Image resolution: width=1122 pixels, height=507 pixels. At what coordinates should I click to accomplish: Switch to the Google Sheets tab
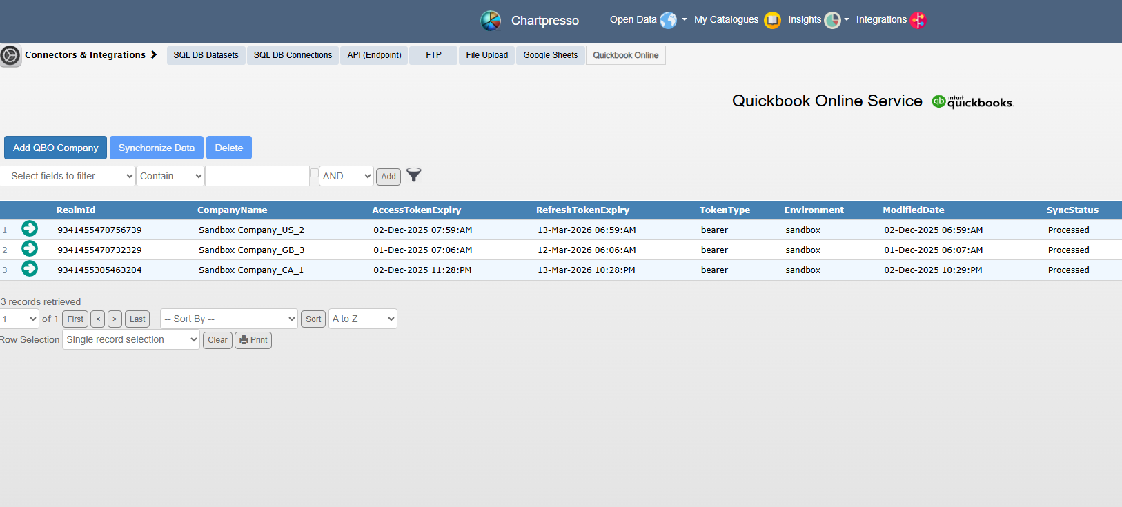click(x=550, y=55)
